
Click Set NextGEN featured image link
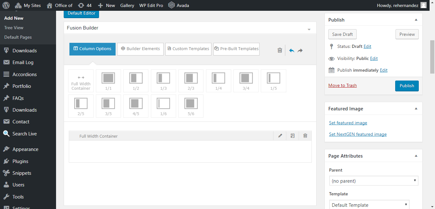click(358, 134)
